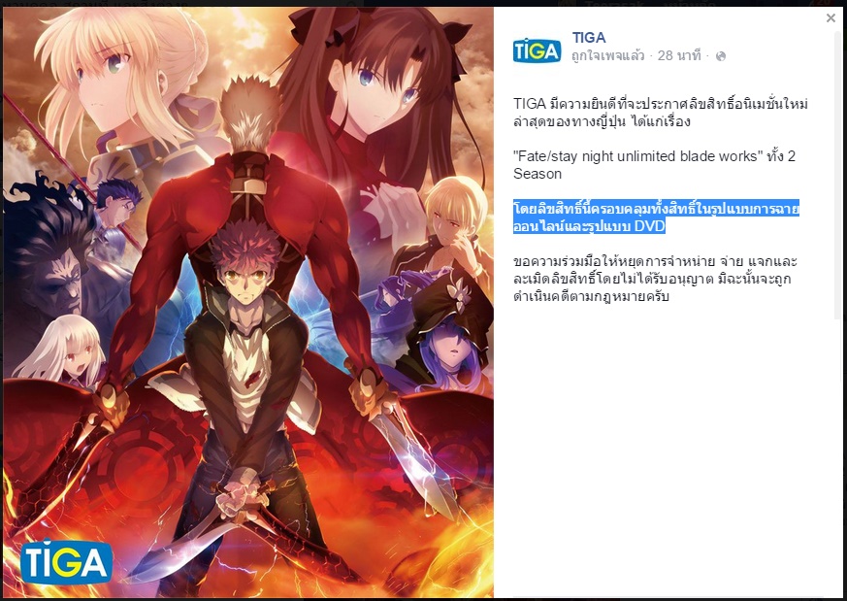
Task: Click the opening TIGA announcement paragraph
Action: coord(660,113)
